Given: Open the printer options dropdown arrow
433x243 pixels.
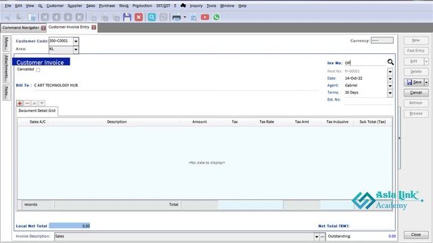Looking at the screenshot, I should click(185, 18).
